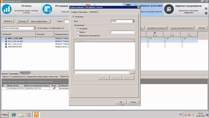Click the Применить button
Screen dimensions: 209x118
coord(8,21)
